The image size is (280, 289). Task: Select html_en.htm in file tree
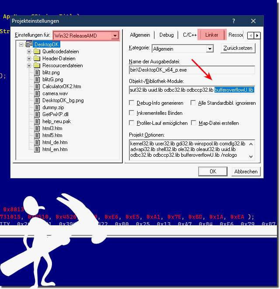click(x=55, y=149)
